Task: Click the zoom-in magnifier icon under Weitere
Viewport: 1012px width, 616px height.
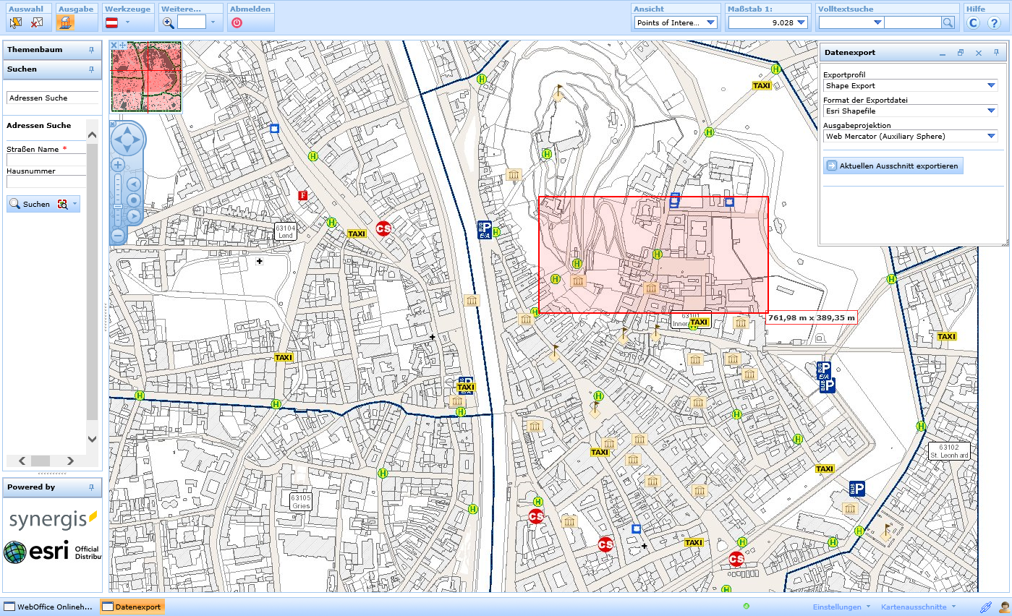Action: (x=169, y=22)
